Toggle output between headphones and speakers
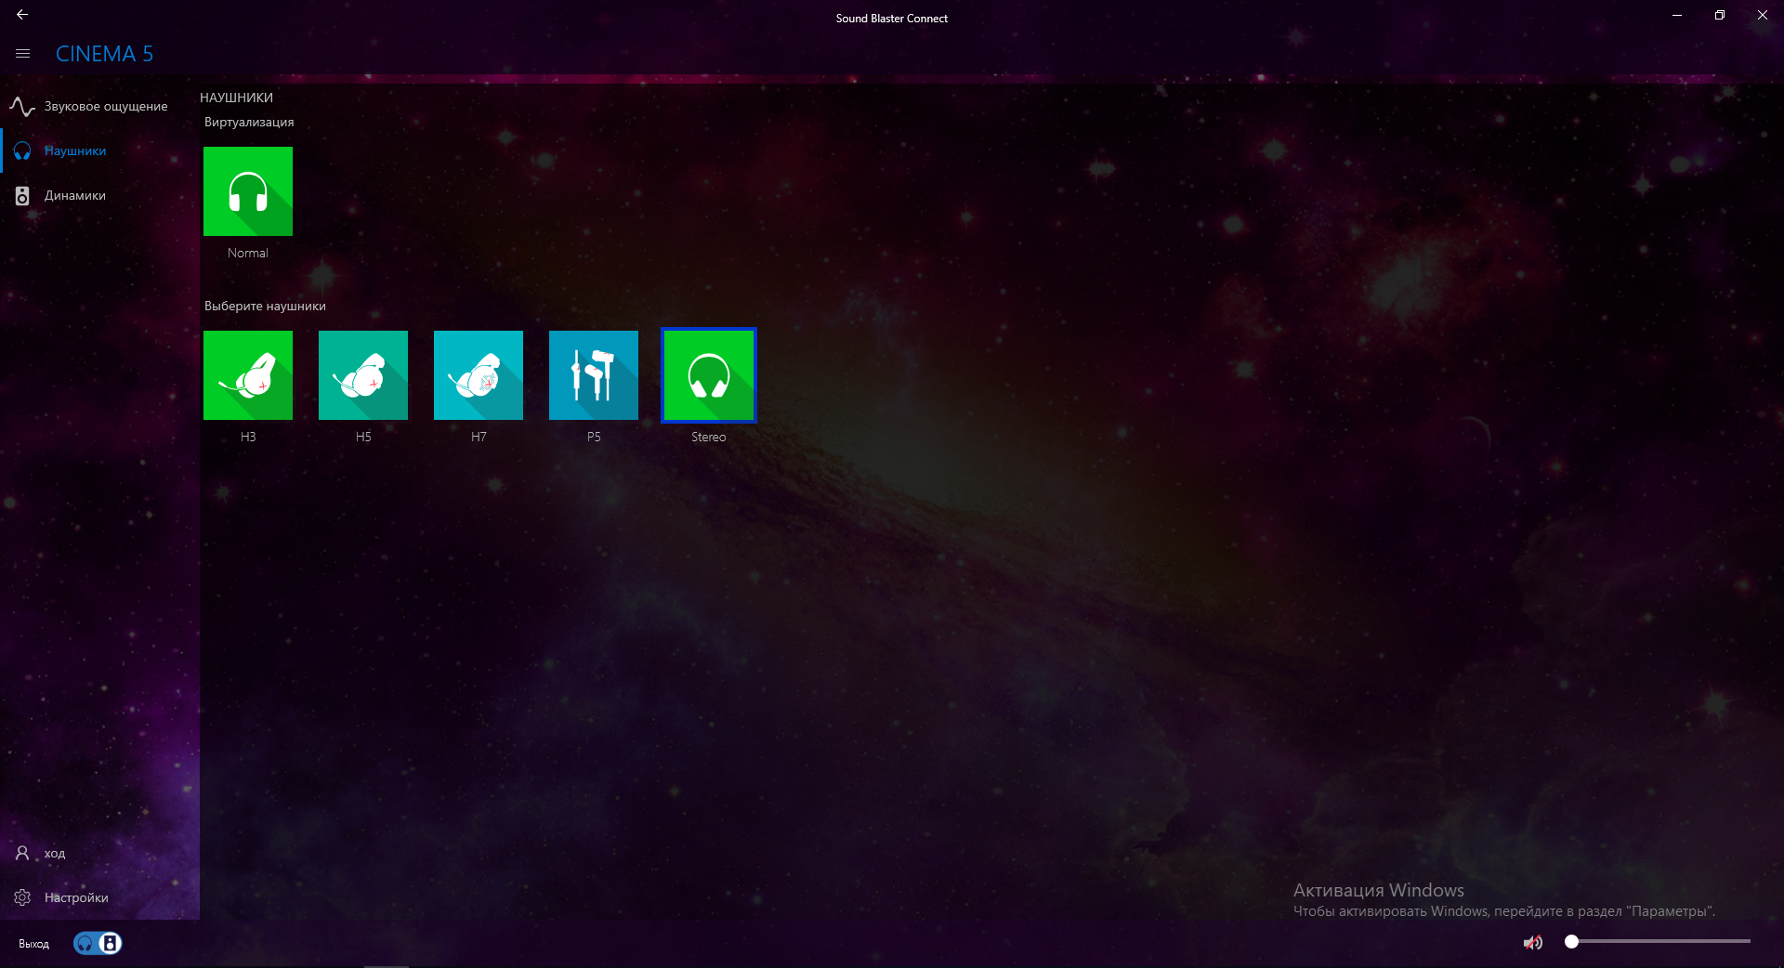Viewport: 1784px width, 968px height. pos(98,944)
